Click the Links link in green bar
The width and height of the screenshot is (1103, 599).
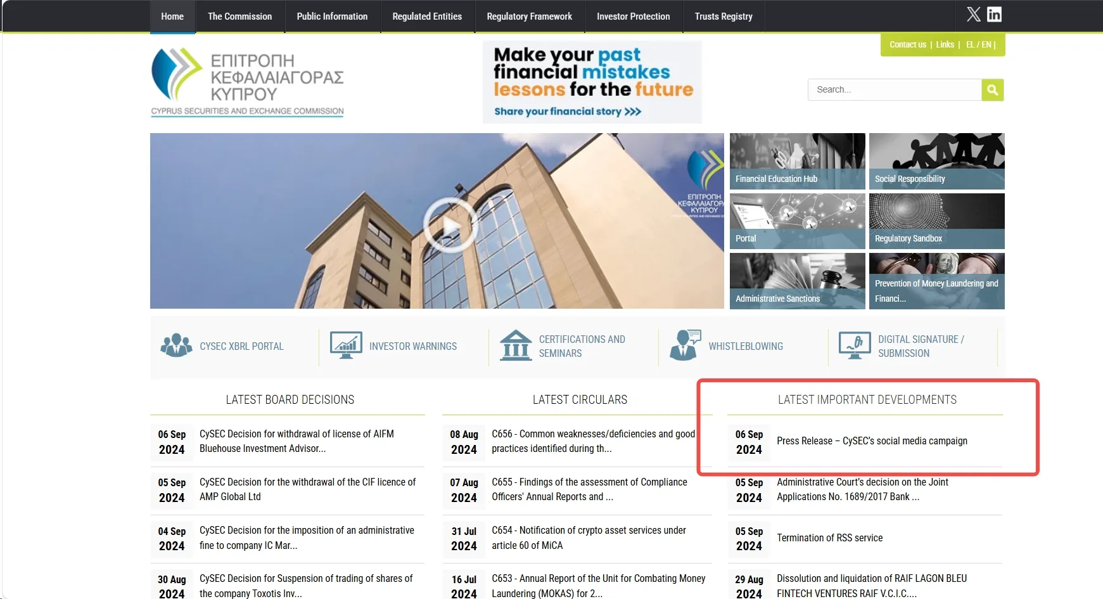pos(945,44)
